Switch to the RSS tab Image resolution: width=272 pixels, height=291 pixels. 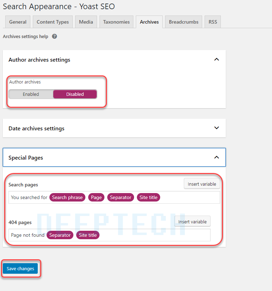pyautogui.click(x=213, y=22)
